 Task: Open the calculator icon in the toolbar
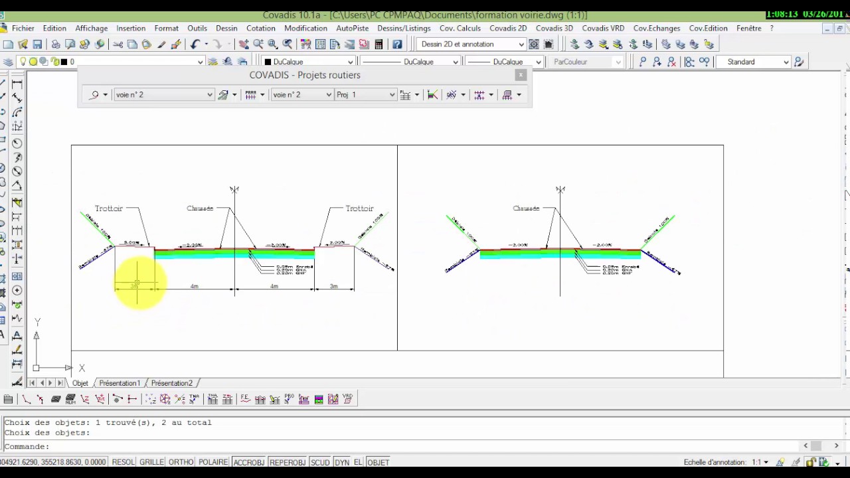click(379, 44)
